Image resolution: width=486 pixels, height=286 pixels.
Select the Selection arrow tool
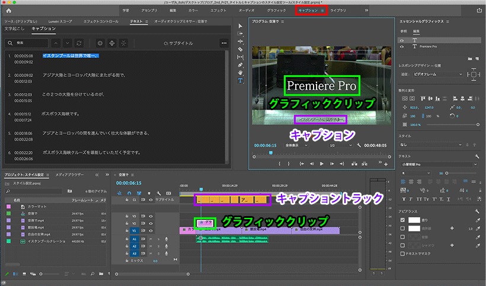[x=240, y=25]
